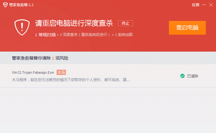
Task: Click the orange 木马 tag
Action: (61, 72)
